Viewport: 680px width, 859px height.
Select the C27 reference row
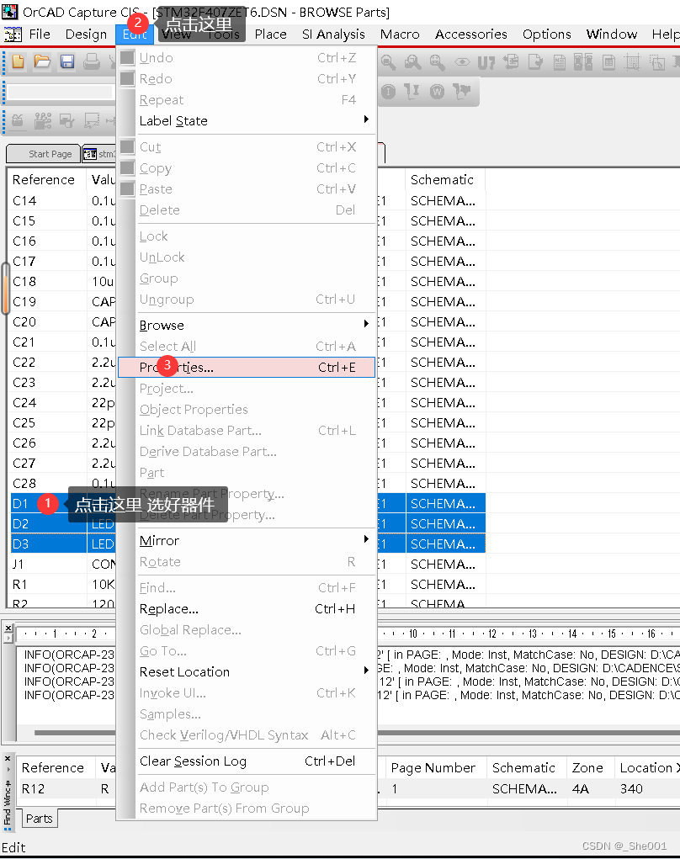(x=24, y=464)
